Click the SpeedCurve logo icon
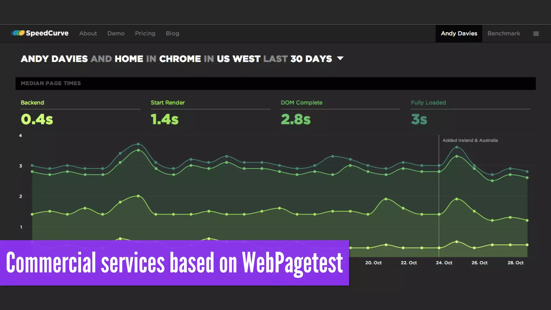551x310 pixels. tap(18, 33)
